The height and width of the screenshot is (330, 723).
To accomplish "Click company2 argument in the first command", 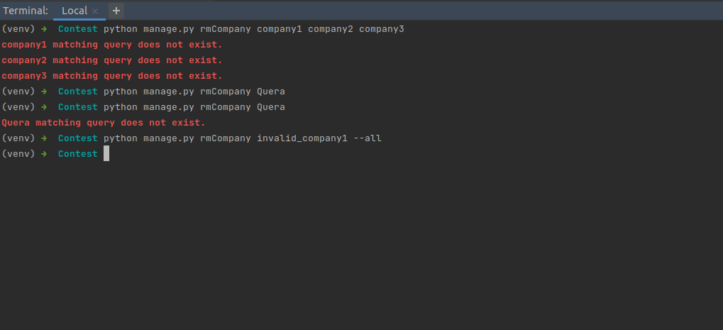I will click(331, 30).
